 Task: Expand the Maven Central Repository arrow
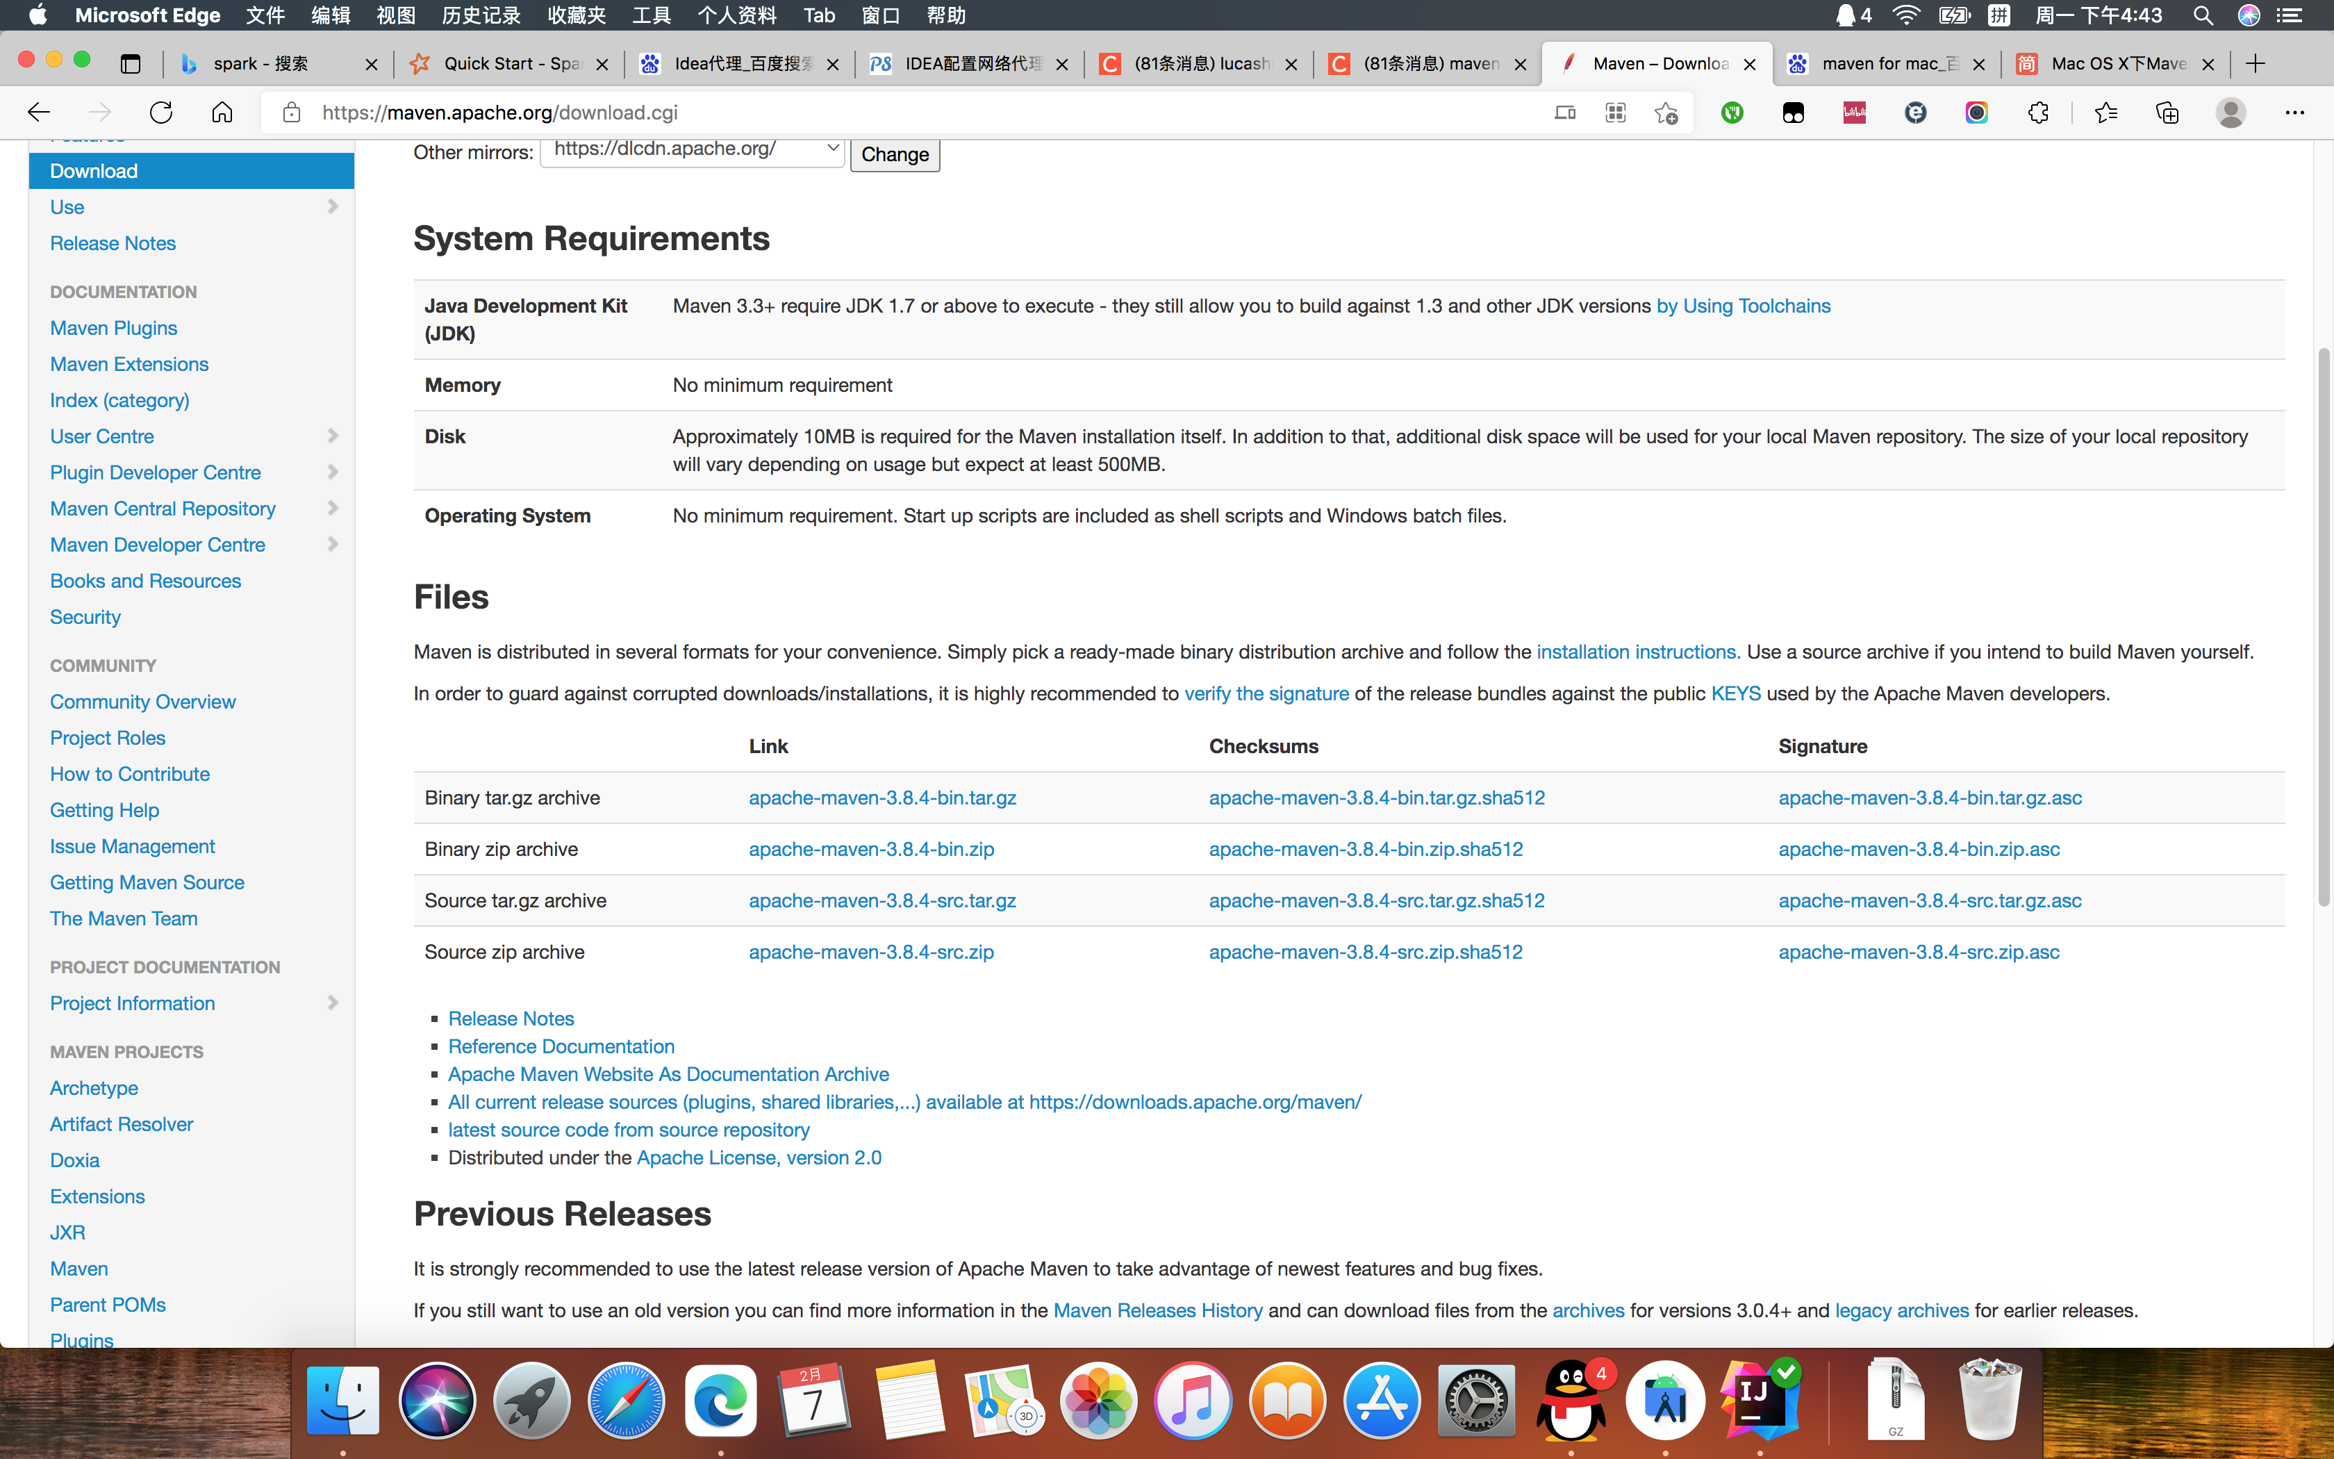(x=333, y=509)
